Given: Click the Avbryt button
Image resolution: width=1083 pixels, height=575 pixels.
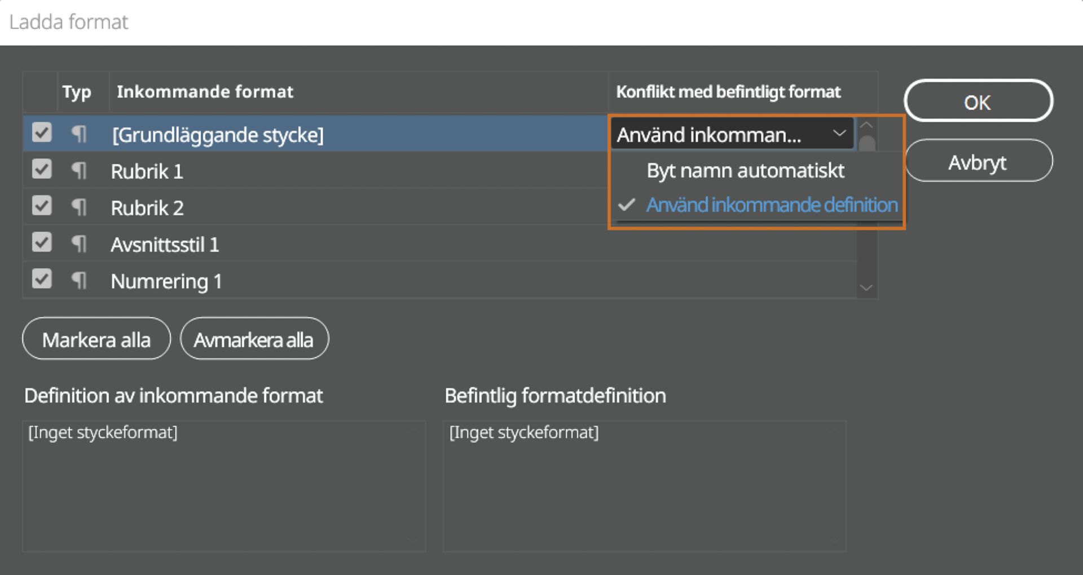Looking at the screenshot, I should [978, 162].
